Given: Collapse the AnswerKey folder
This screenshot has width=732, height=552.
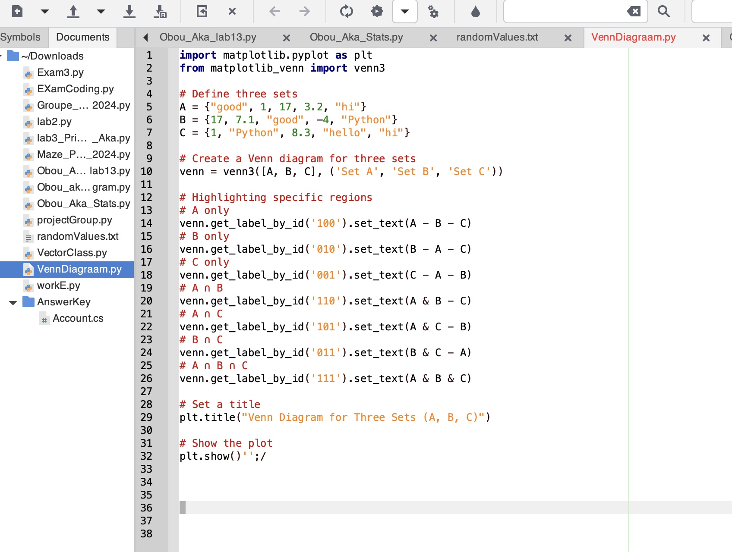Looking at the screenshot, I should [13, 302].
